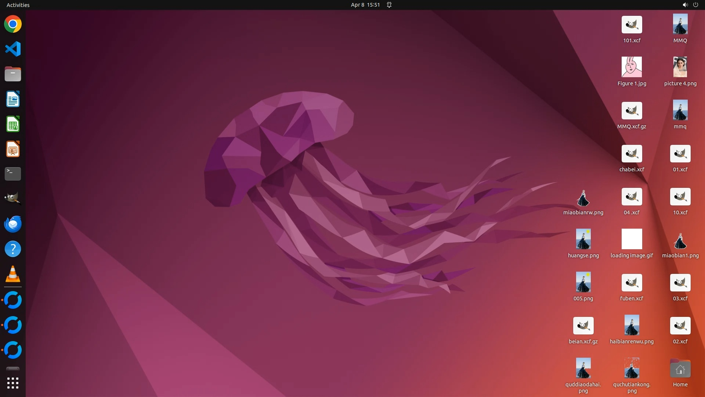Open the Terminal dock icon

(13, 174)
